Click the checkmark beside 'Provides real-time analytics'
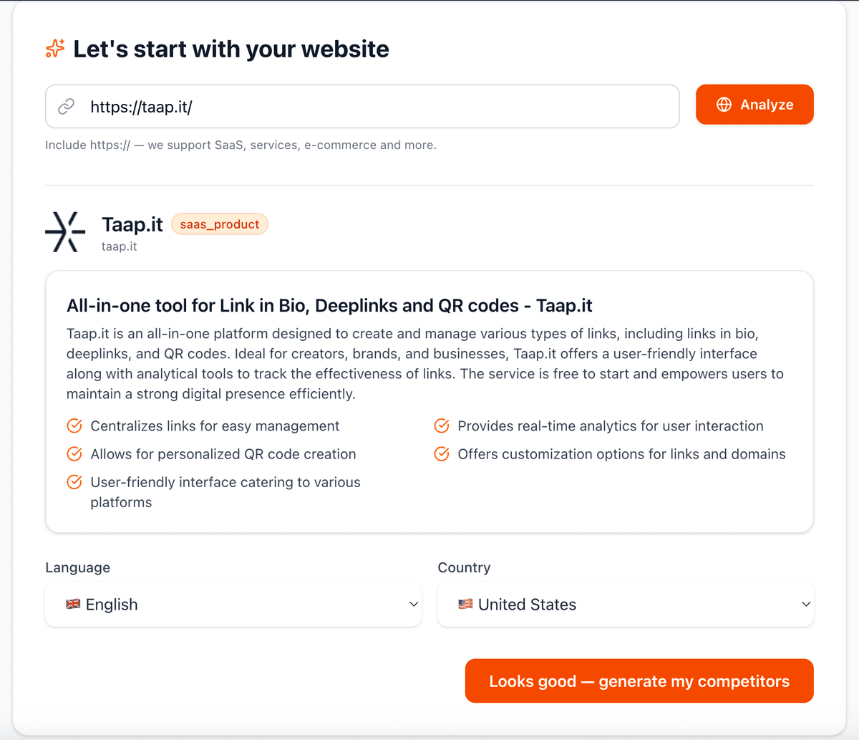 (441, 426)
